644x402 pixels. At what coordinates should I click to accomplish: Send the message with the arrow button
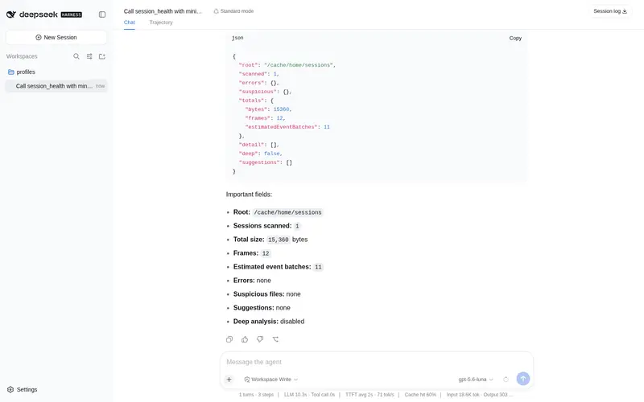[x=522, y=379]
